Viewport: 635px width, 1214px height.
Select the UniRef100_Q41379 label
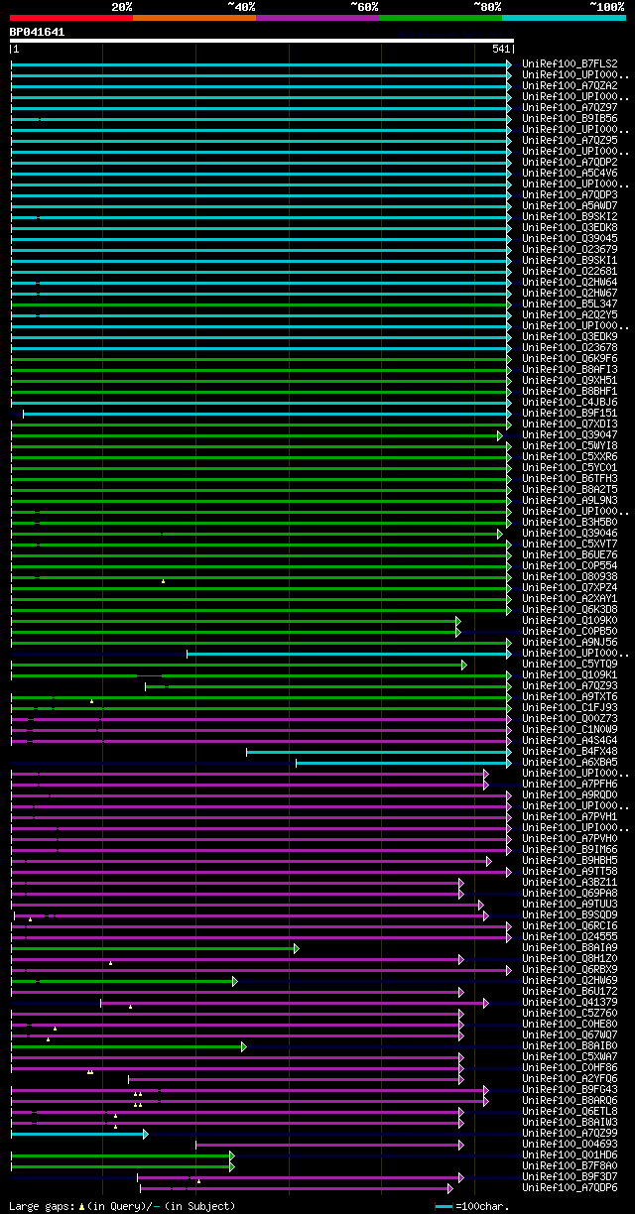click(x=570, y=1003)
